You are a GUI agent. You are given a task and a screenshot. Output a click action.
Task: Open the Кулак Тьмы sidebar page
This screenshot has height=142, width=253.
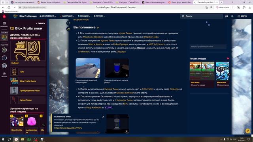(x=28, y=100)
